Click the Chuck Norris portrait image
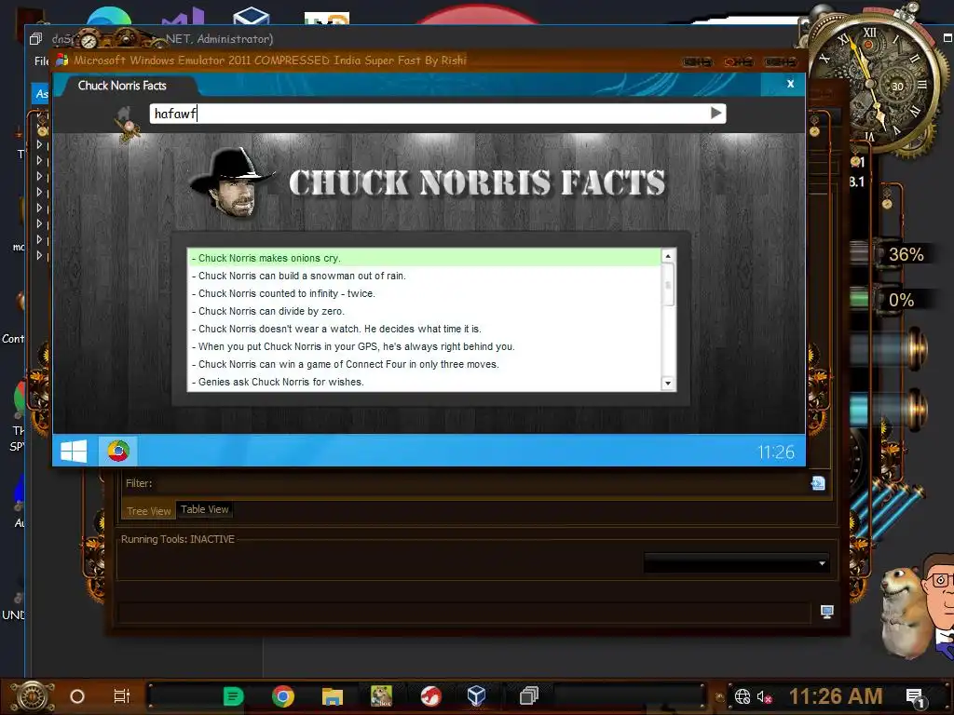 coord(231,182)
